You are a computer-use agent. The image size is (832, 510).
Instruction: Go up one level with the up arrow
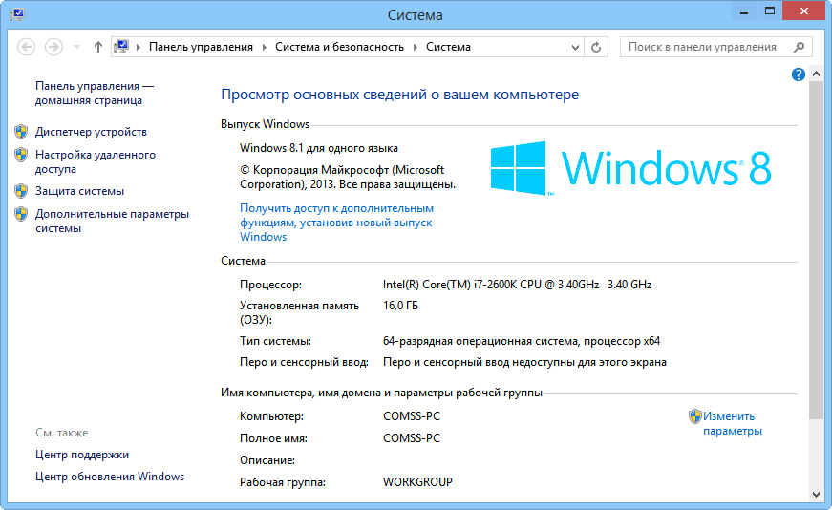click(98, 47)
